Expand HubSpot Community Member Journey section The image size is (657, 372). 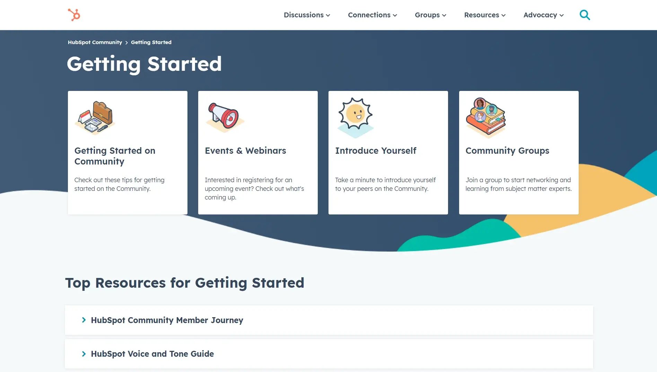tap(329, 320)
